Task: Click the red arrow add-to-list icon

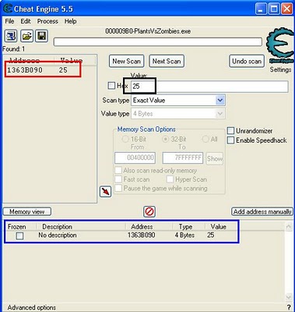Action: click(x=106, y=192)
